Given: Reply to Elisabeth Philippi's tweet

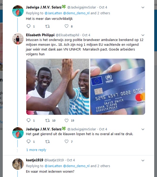Looking at the screenshot, I should [28, 120].
